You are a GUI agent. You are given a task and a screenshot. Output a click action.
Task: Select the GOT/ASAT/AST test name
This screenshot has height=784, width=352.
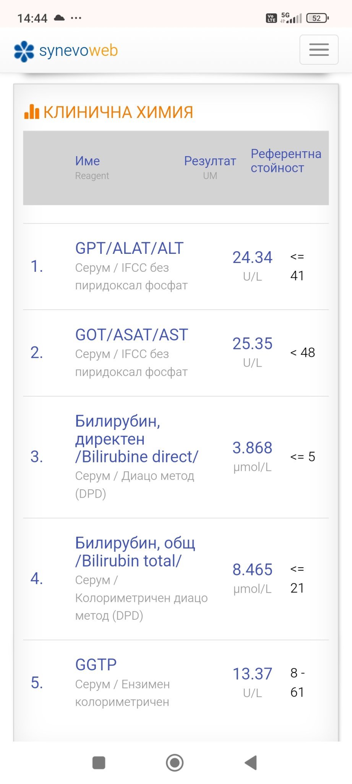click(131, 335)
